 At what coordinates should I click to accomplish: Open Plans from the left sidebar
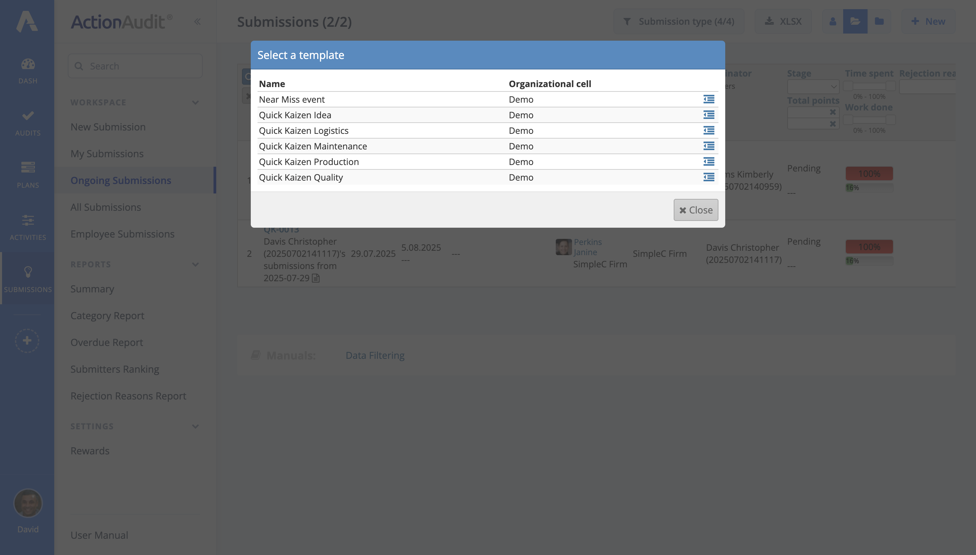pos(27,175)
